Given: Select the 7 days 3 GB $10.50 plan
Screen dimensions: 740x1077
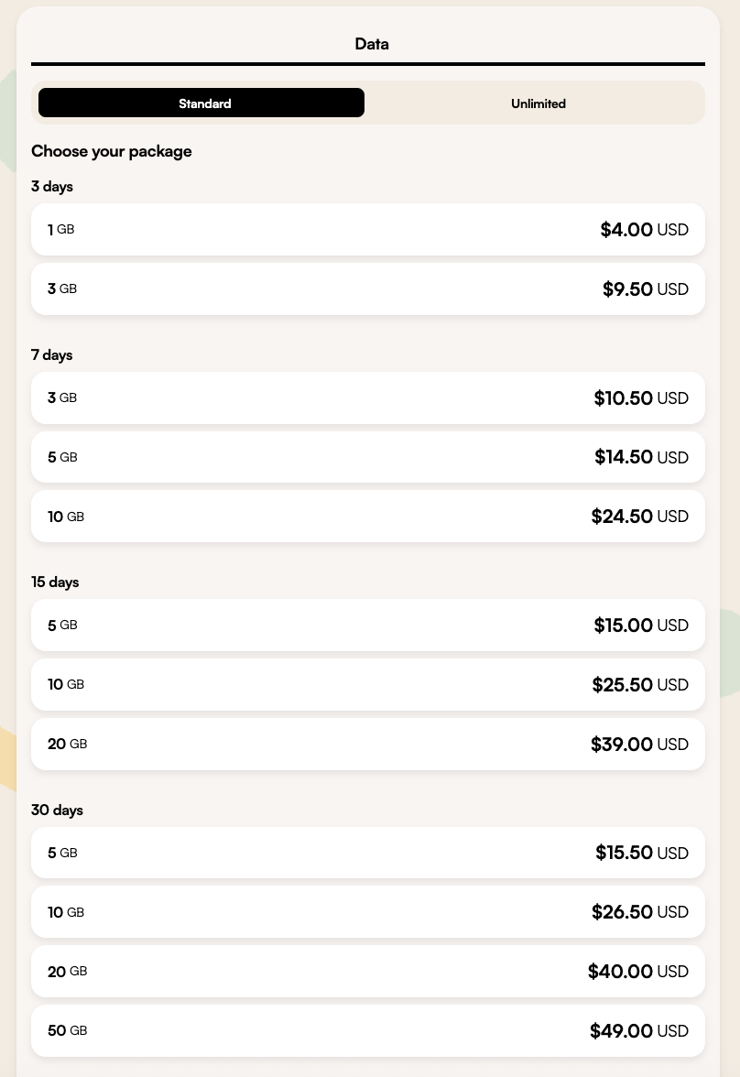Looking at the screenshot, I should (367, 397).
